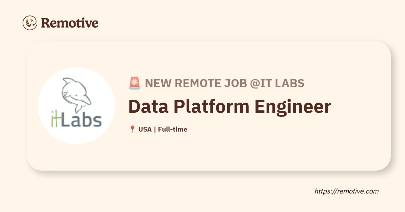This screenshot has height=212, width=405.
Task: Click the red siren alert emoji
Action: click(135, 83)
